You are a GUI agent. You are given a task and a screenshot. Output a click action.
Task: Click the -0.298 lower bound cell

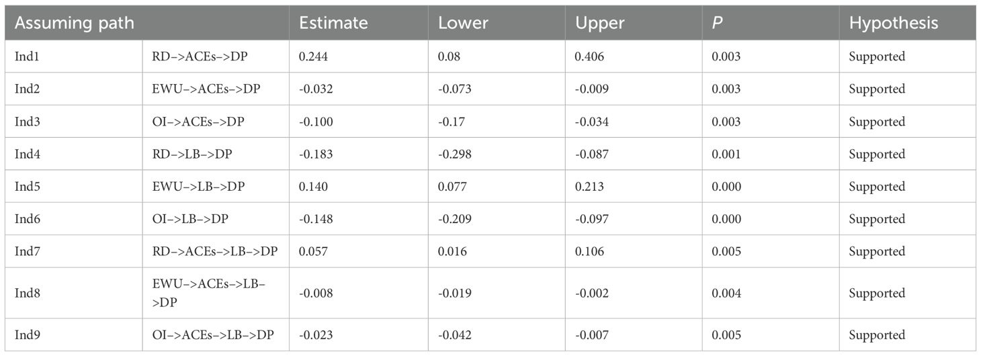455,154
